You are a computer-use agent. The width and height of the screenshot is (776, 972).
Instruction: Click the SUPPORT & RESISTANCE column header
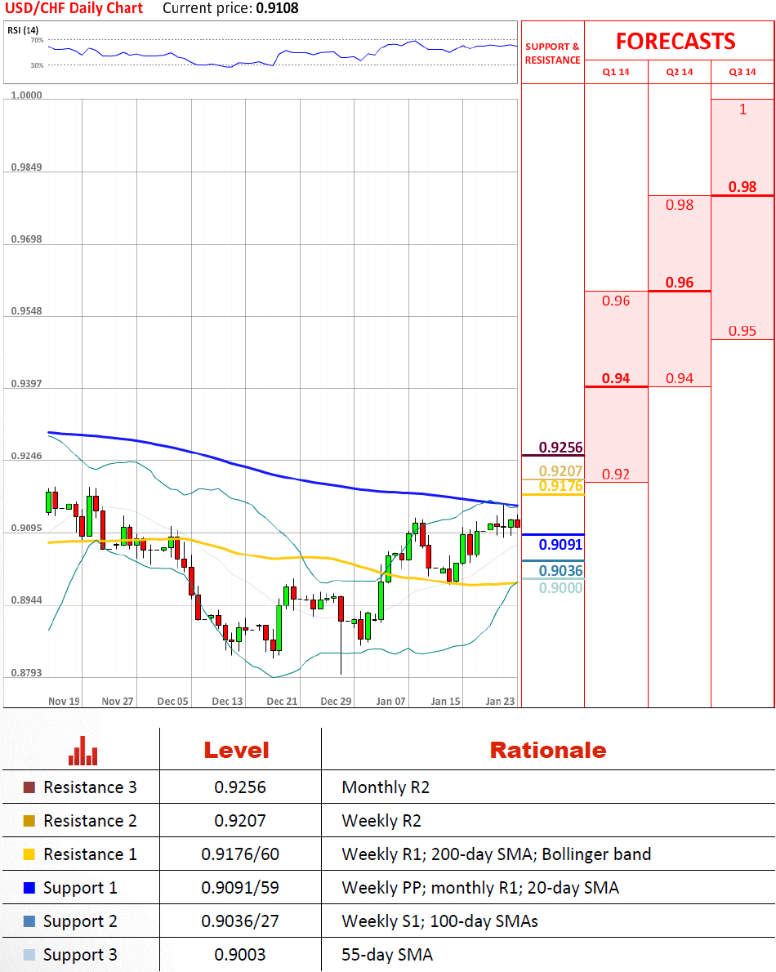tap(552, 53)
